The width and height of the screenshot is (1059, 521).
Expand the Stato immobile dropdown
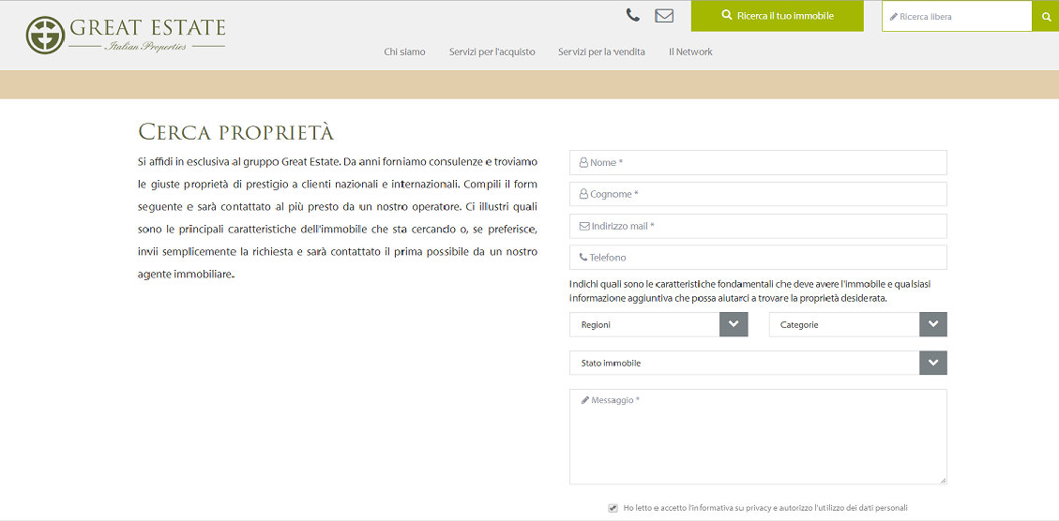click(x=758, y=363)
